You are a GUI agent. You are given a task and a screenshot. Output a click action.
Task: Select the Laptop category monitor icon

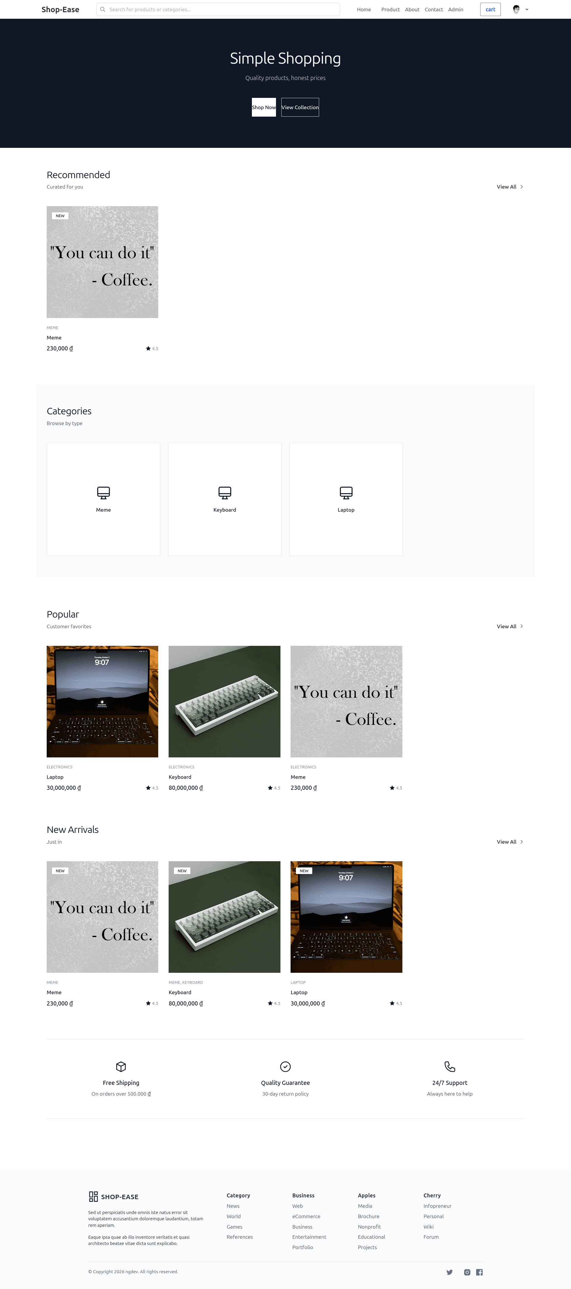point(346,492)
